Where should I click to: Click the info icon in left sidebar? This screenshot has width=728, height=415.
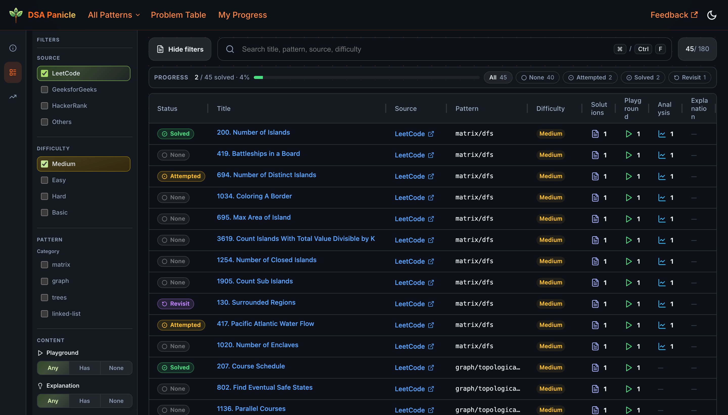pos(13,48)
